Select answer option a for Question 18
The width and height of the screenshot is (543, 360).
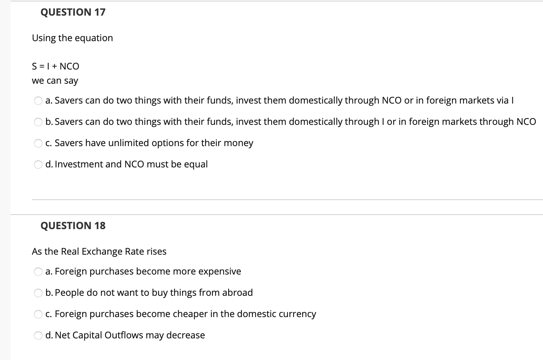(38, 272)
